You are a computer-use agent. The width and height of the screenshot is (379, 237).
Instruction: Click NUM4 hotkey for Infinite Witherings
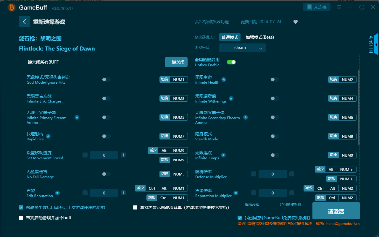pos(347,98)
